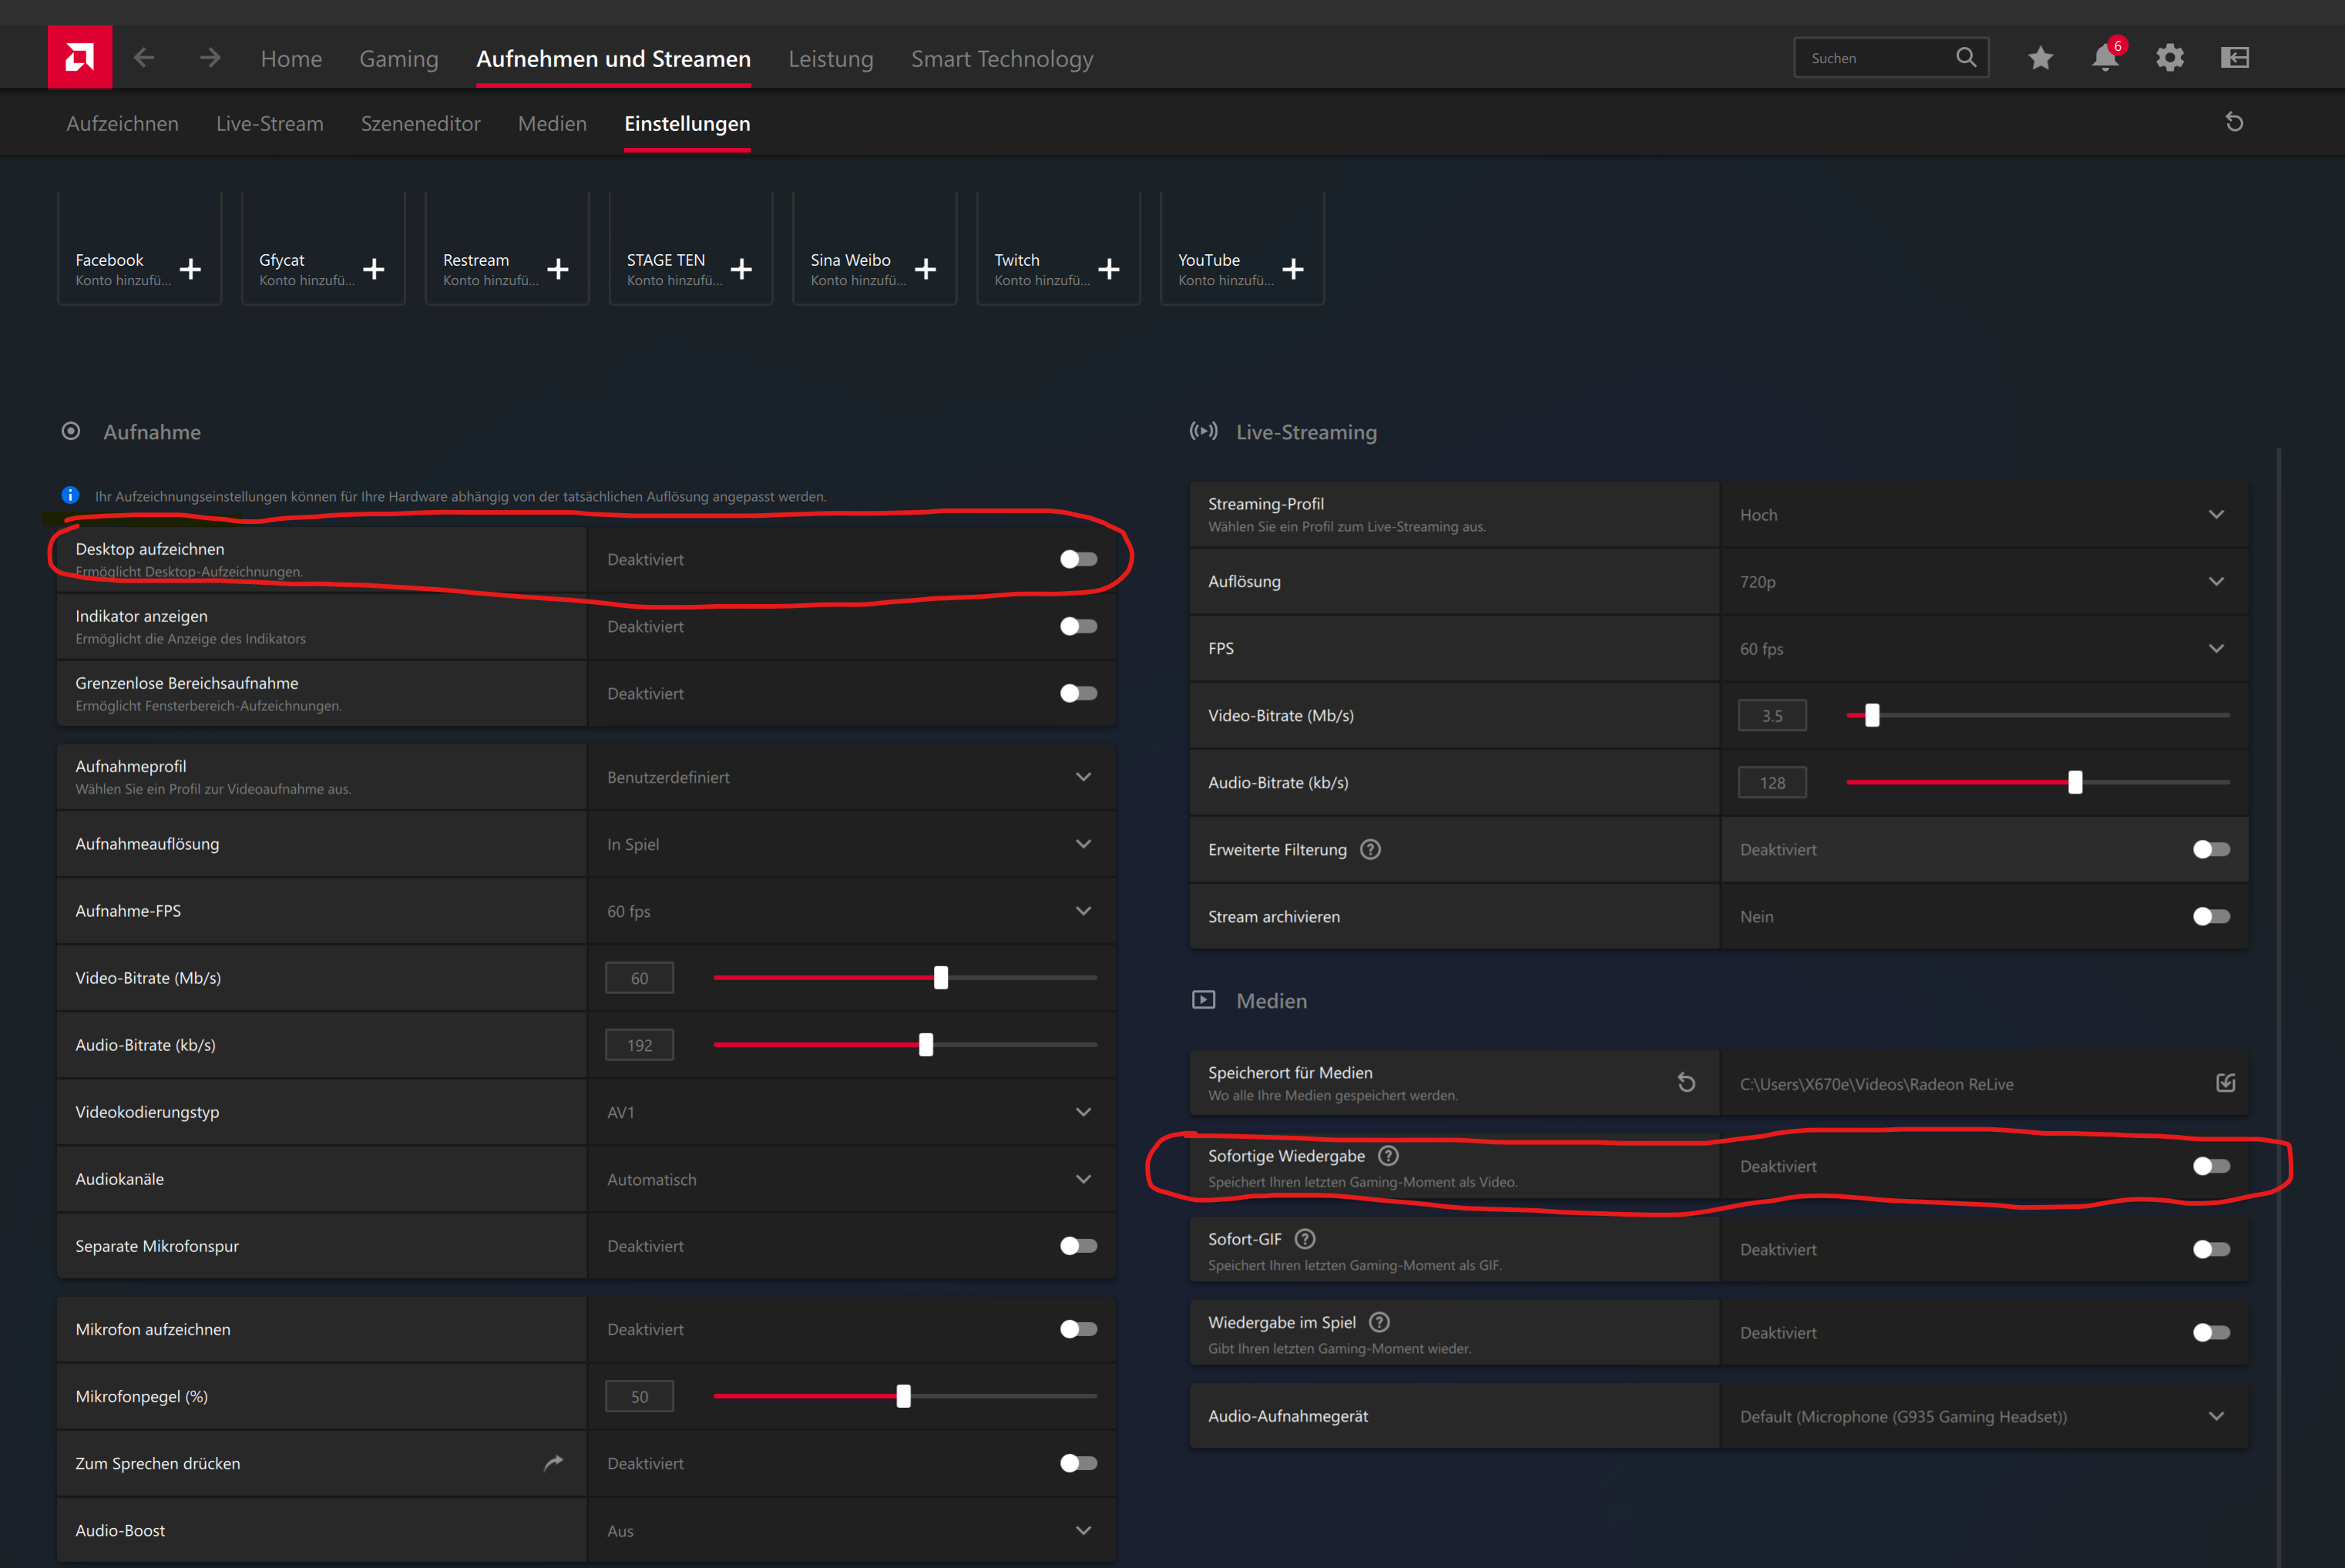
Task: Open the Live-Stream sub-tab
Action: tap(269, 124)
